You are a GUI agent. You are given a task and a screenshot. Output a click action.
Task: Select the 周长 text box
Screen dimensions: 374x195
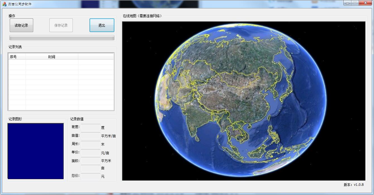pyautogui.click(x=90, y=144)
